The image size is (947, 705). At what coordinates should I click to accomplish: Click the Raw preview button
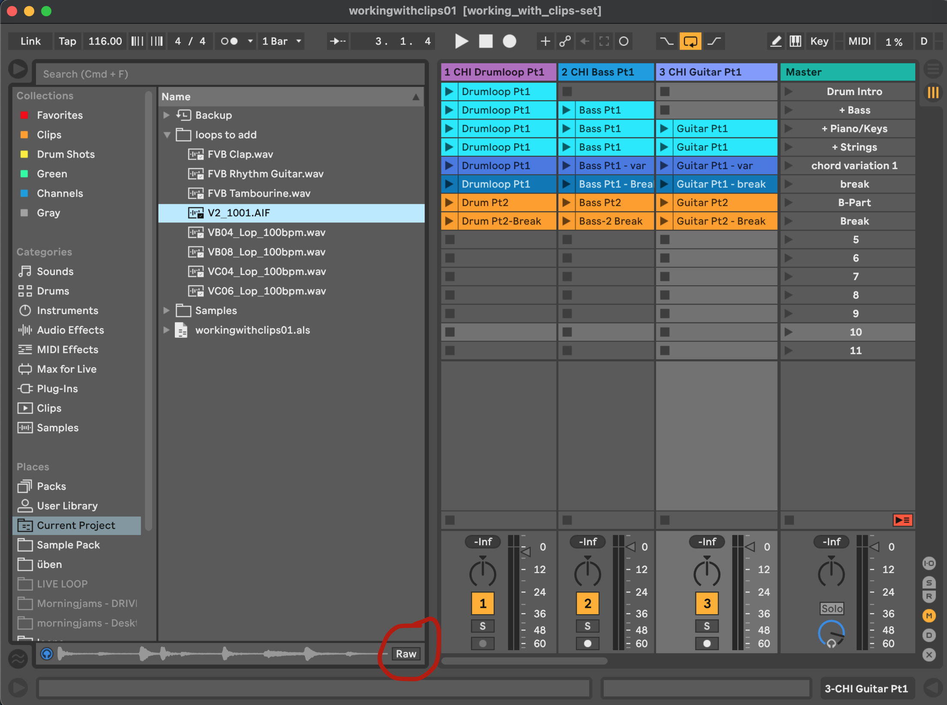406,654
